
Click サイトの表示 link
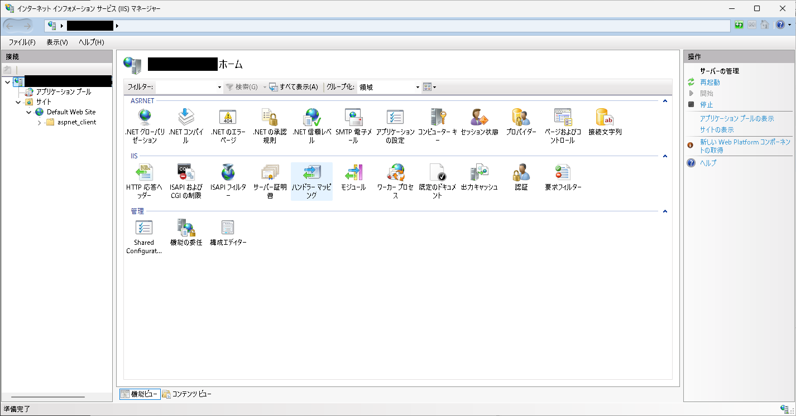pos(717,129)
